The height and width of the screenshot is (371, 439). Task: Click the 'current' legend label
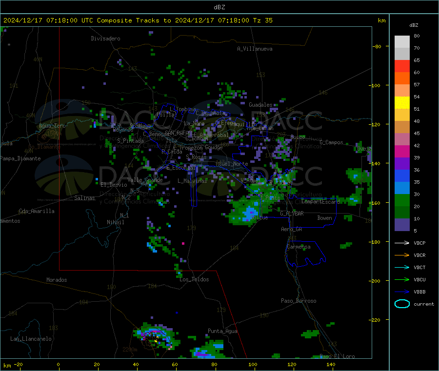point(424,304)
